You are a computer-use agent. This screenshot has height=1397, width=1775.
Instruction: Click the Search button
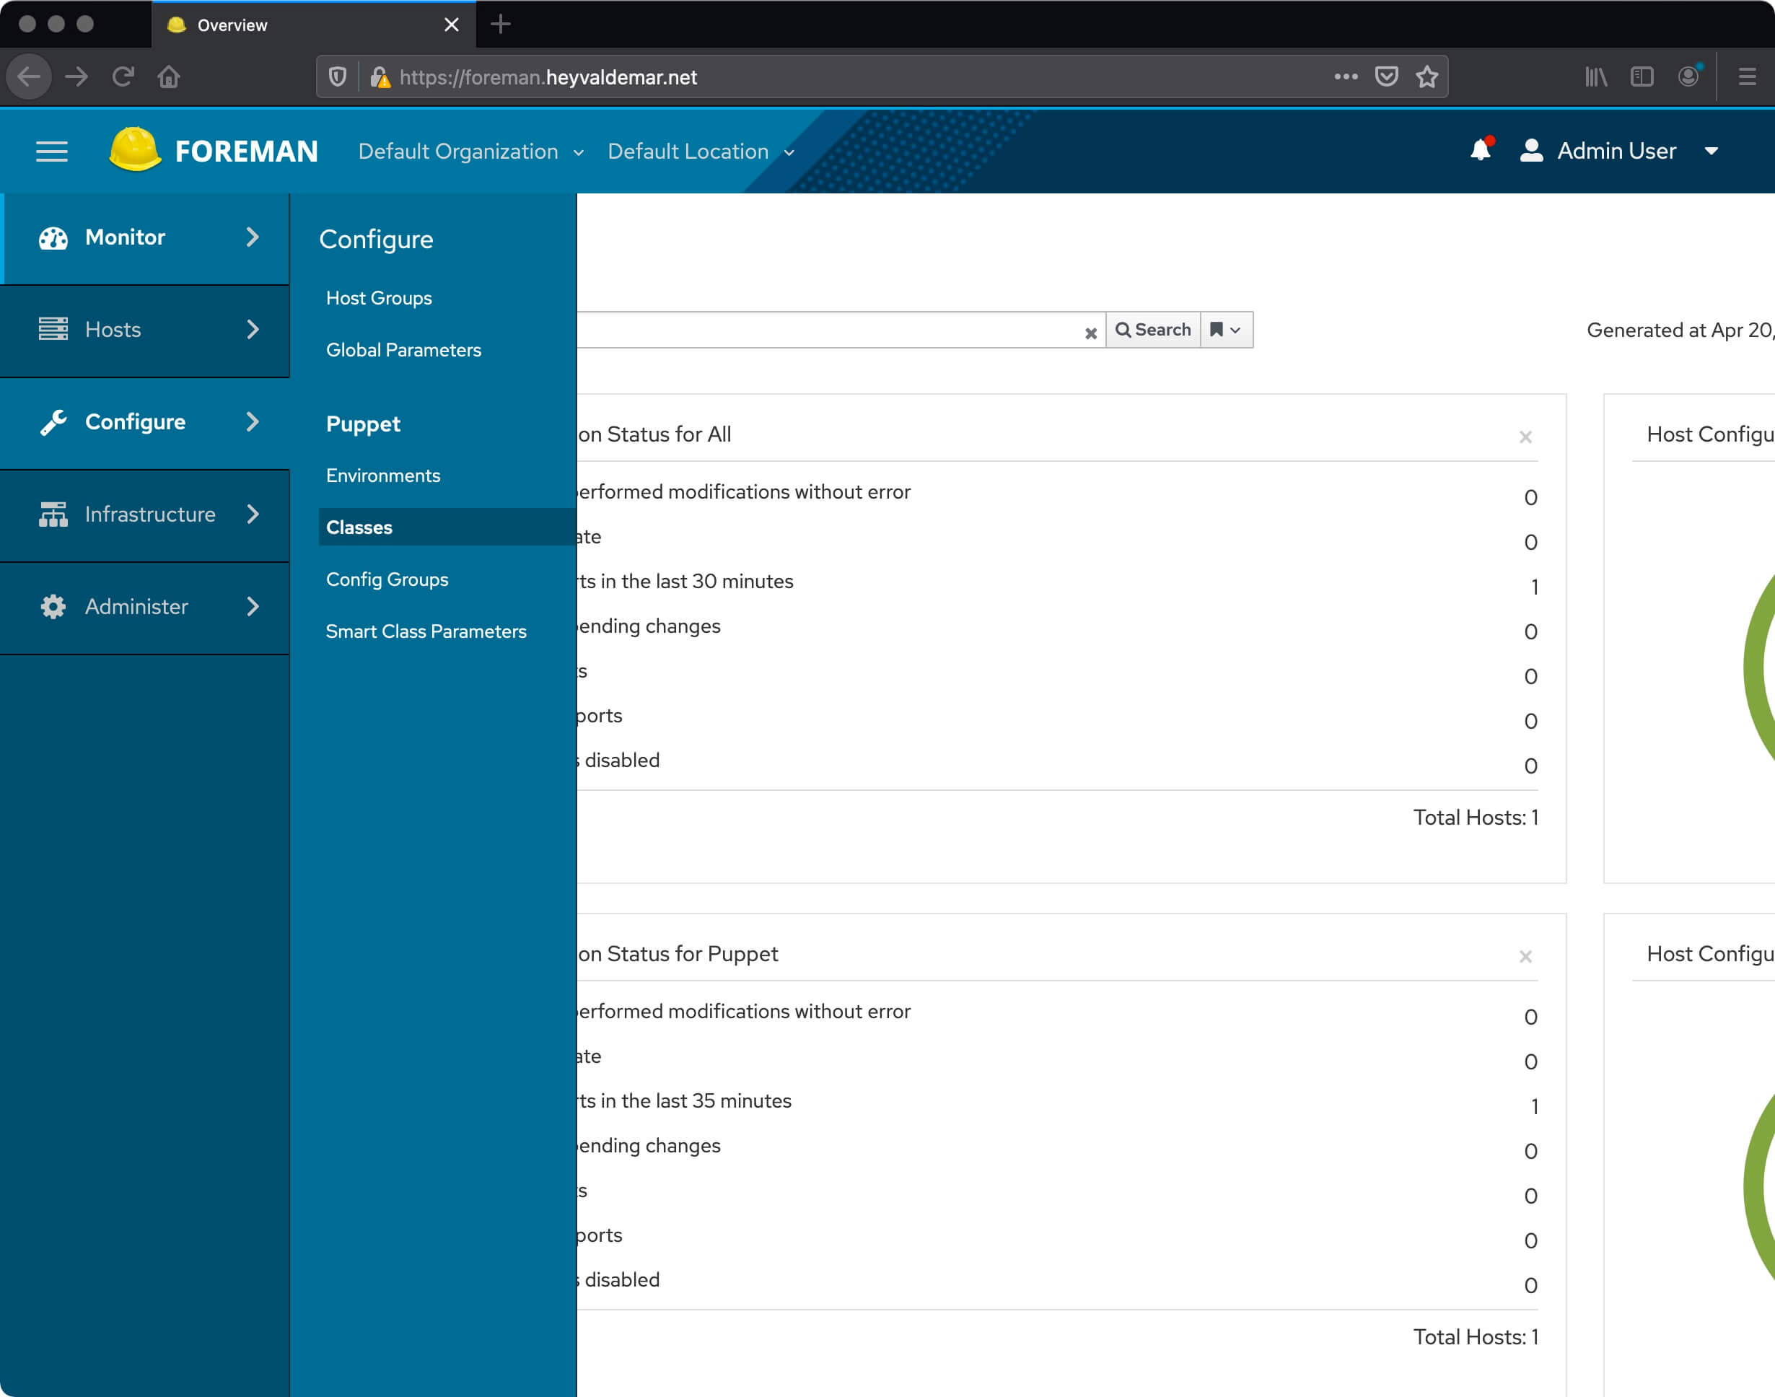tap(1151, 330)
